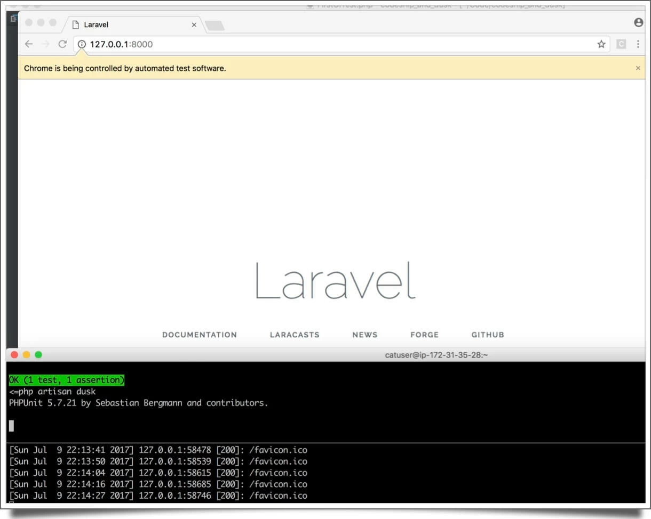The width and height of the screenshot is (651, 519).
Task: Click the extension icon beside the bookmark star
Action: pyautogui.click(x=621, y=44)
